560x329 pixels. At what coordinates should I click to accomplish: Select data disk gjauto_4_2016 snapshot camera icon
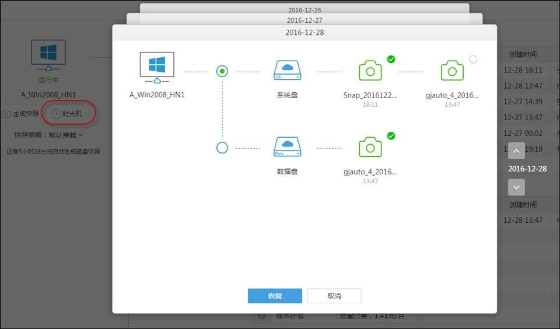[370, 146]
